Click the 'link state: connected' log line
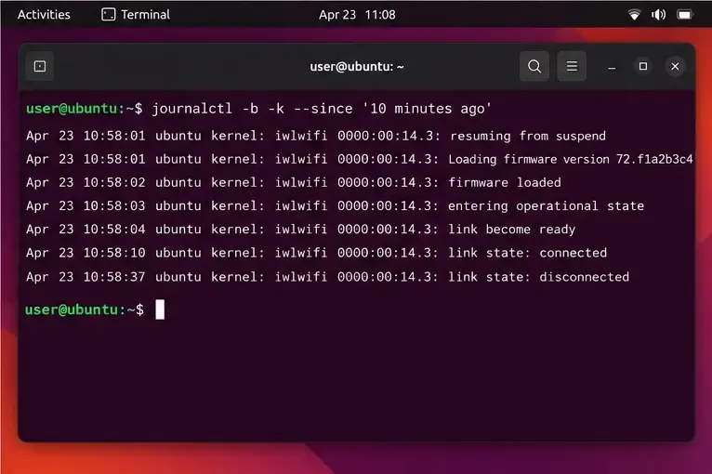The width and height of the screenshot is (712, 474). 316,253
